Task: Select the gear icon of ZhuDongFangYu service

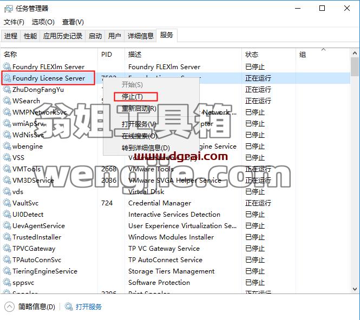Action: pos(7,89)
